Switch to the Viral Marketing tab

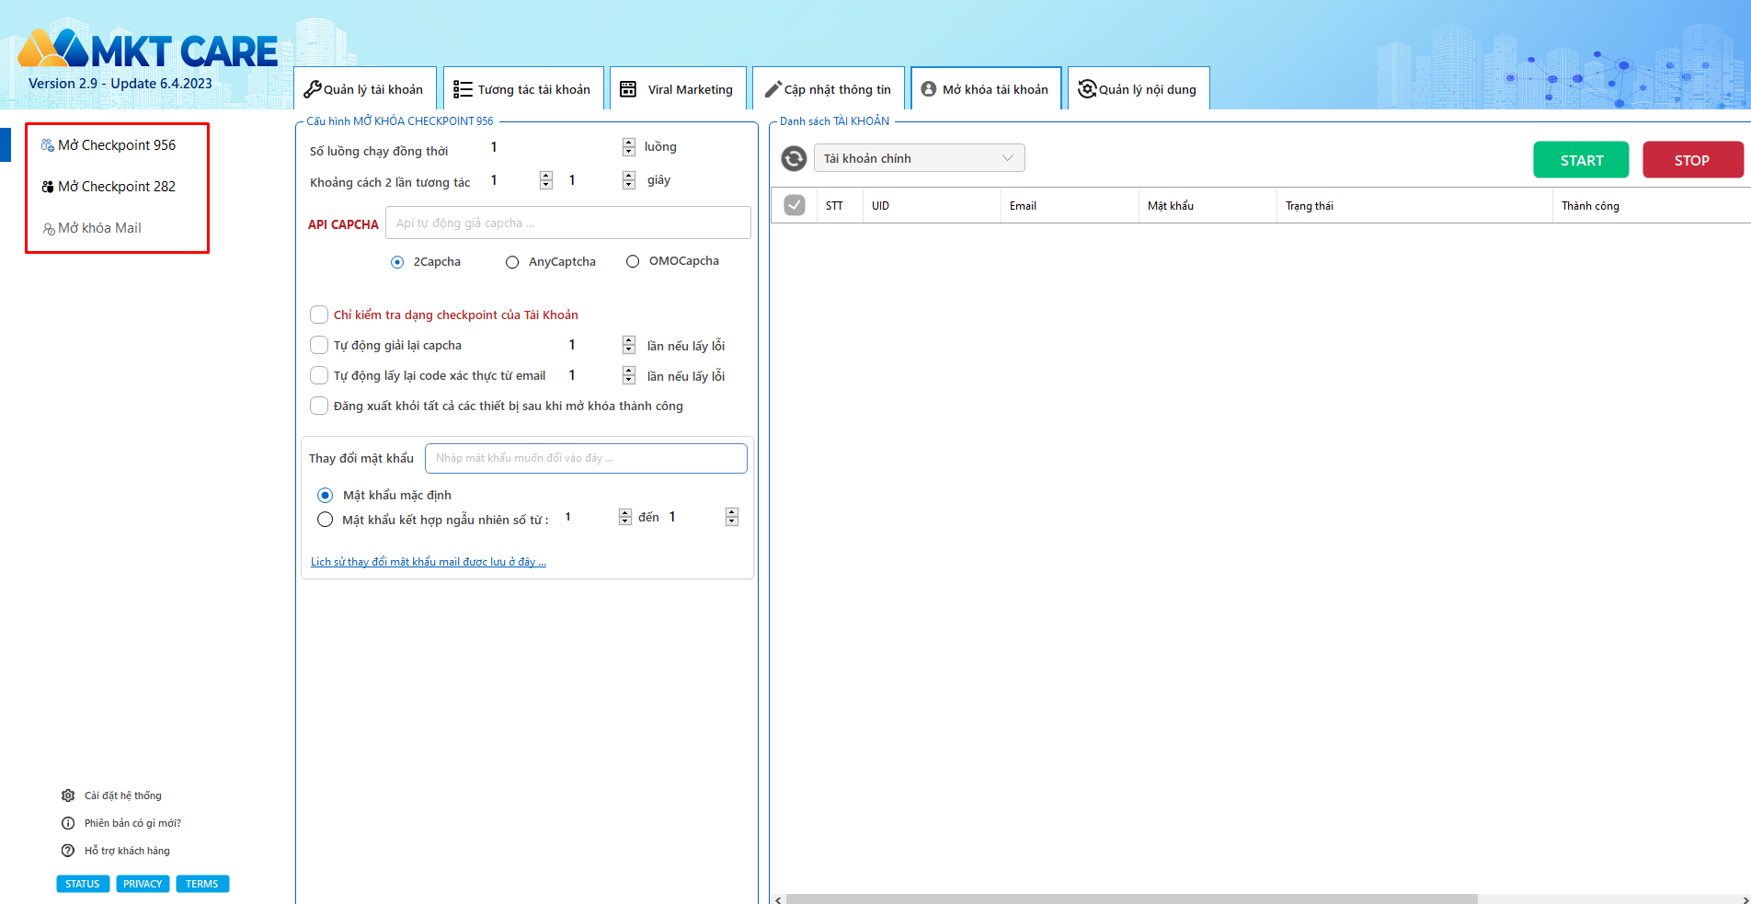click(x=678, y=89)
